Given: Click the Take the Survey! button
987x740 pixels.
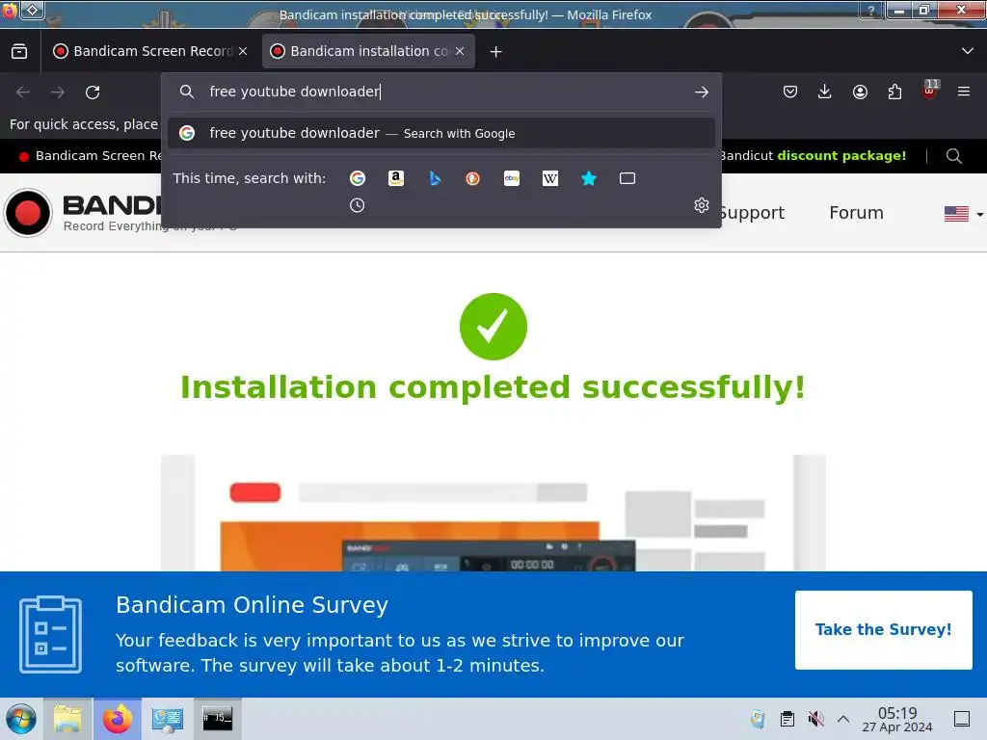Looking at the screenshot, I should point(883,630).
